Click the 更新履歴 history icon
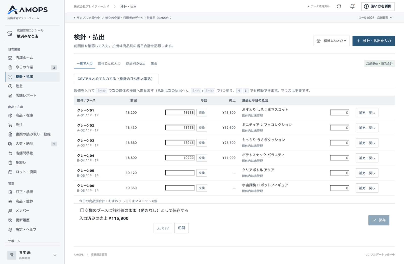 10,220
